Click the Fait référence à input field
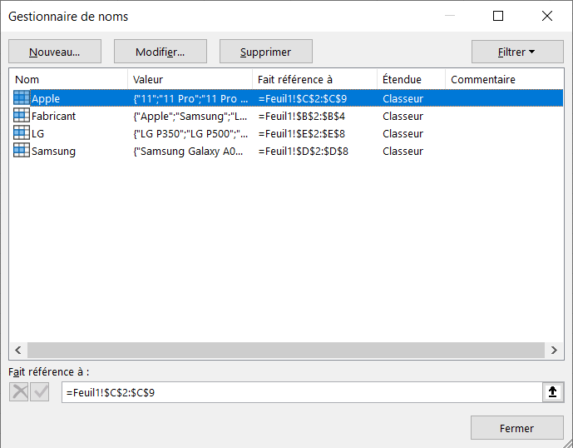Image resolution: width=573 pixels, height=448 pixels. (302, 392)
